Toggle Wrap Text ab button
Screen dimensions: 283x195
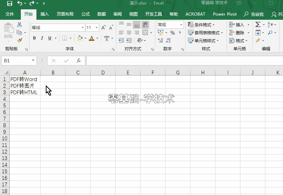click(145, 25)
